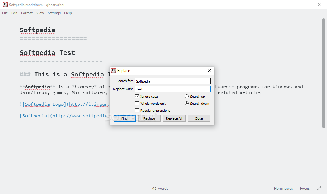Click the 'This is a Softpedia' heading line
Image resolution: width=327 pixels, height=194 pixels.
65,74
